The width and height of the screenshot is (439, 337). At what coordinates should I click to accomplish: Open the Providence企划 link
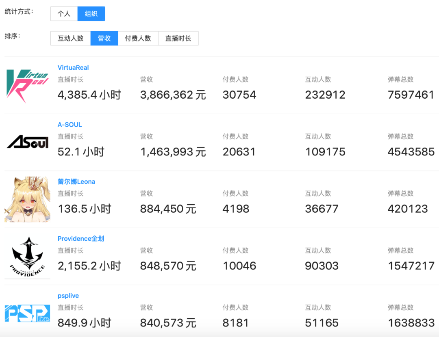(x=81, y=238)
